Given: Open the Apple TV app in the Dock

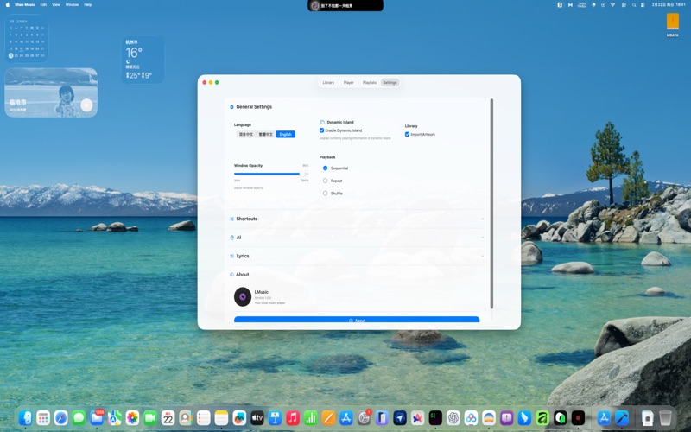Looking at the screenshot, I should tap(257, 418).
